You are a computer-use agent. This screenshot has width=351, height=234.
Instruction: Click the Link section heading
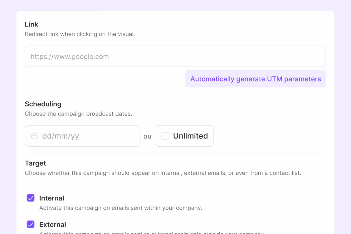(x=32, y=24)
